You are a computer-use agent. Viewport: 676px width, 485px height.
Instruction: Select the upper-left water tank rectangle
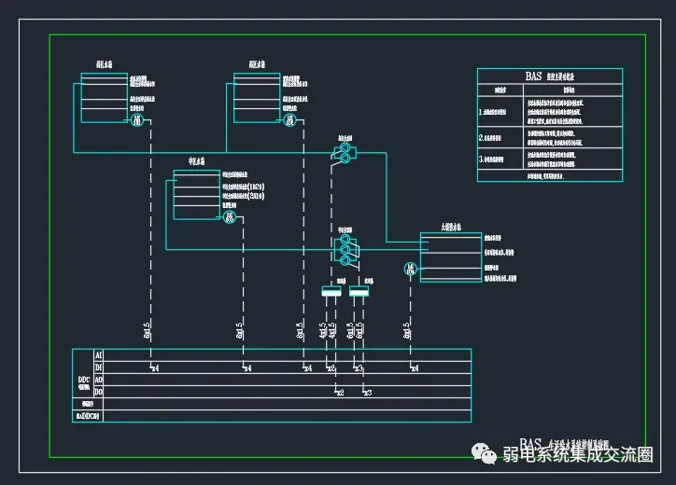(x=105, y=98)
